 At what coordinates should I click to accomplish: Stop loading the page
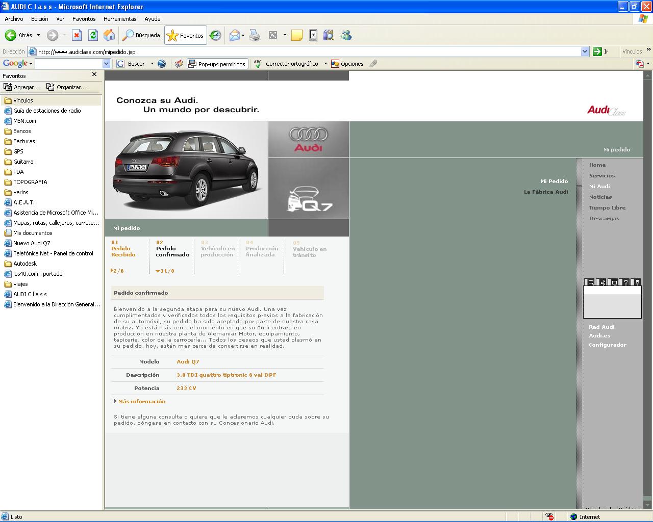tap(77, 35)
